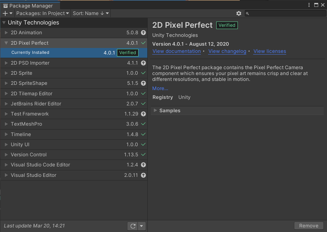The image size is (327, 232).
Task: Expand the Timeline package versions
Action: [6, 134]
